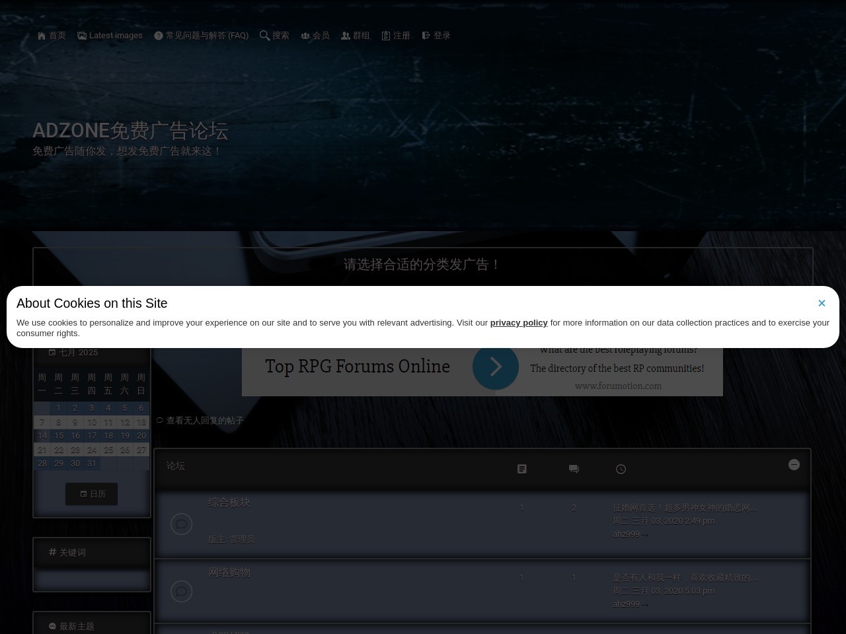This screenshot has width=846, height=634.
Task: Click the Top RPG Forums arrow banner
Action: point(495,367)
